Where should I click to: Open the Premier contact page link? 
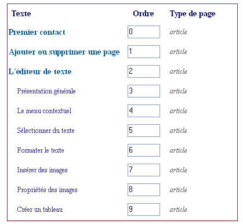click(x=37, y=32)
